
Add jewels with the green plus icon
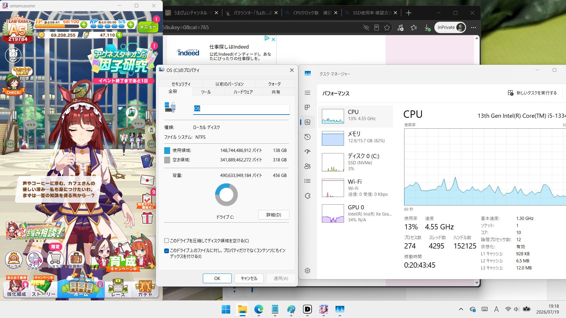(x=119, y=35)
